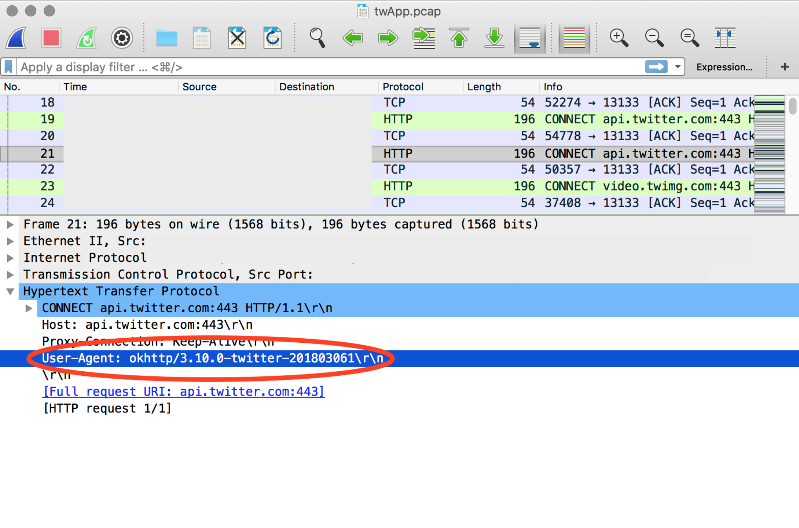Sort by the Length column header
This screenshot has width=799, height=528.
(x=484, y=87)
